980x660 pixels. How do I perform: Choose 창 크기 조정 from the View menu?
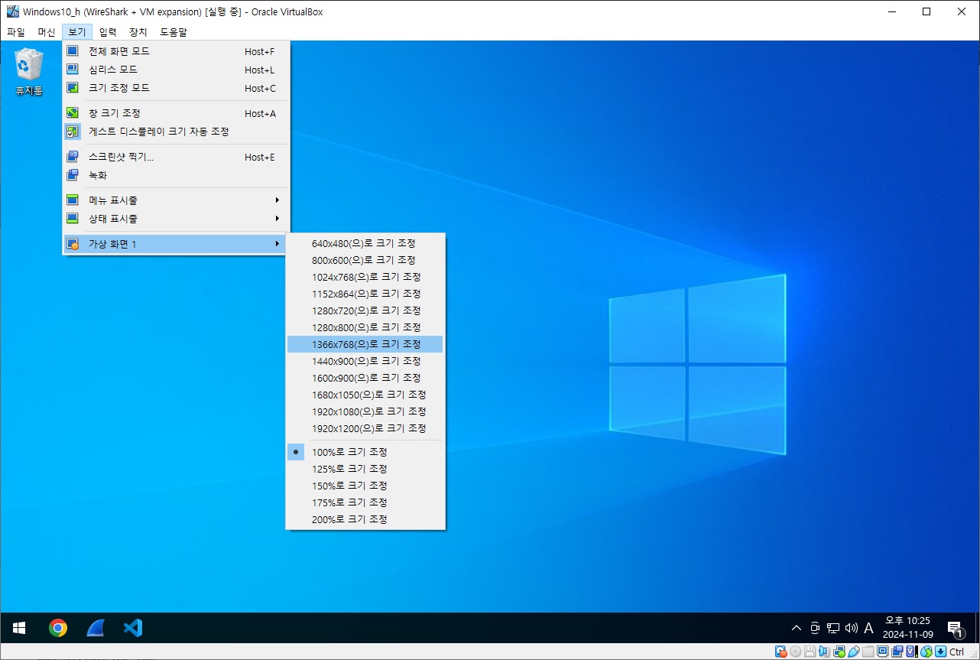[176, 113]
